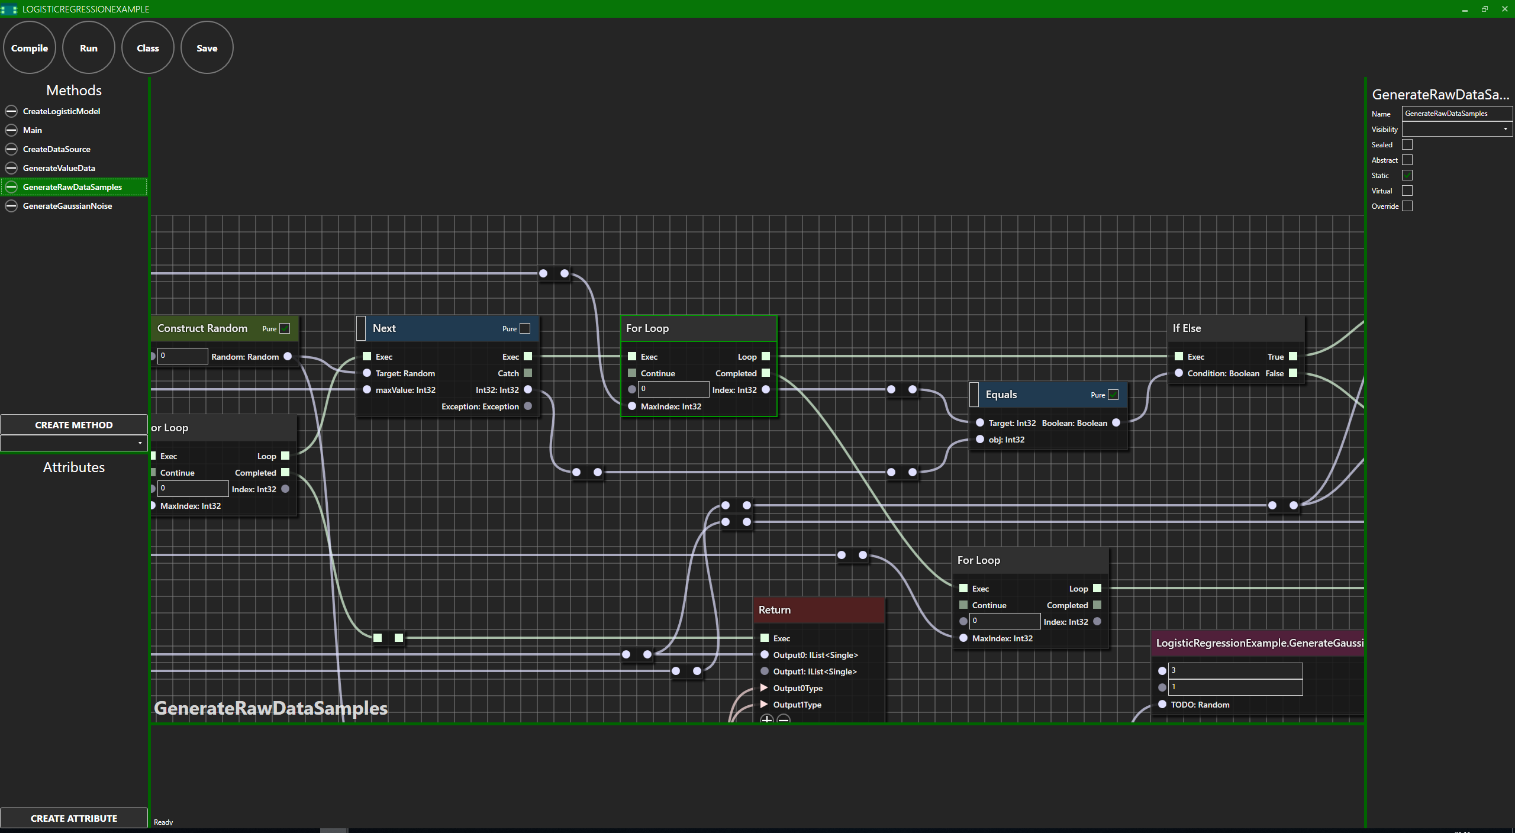Click the True output pin of If Else
Viewport: 1515px width, 833px height.
(x=1293, y=356)
